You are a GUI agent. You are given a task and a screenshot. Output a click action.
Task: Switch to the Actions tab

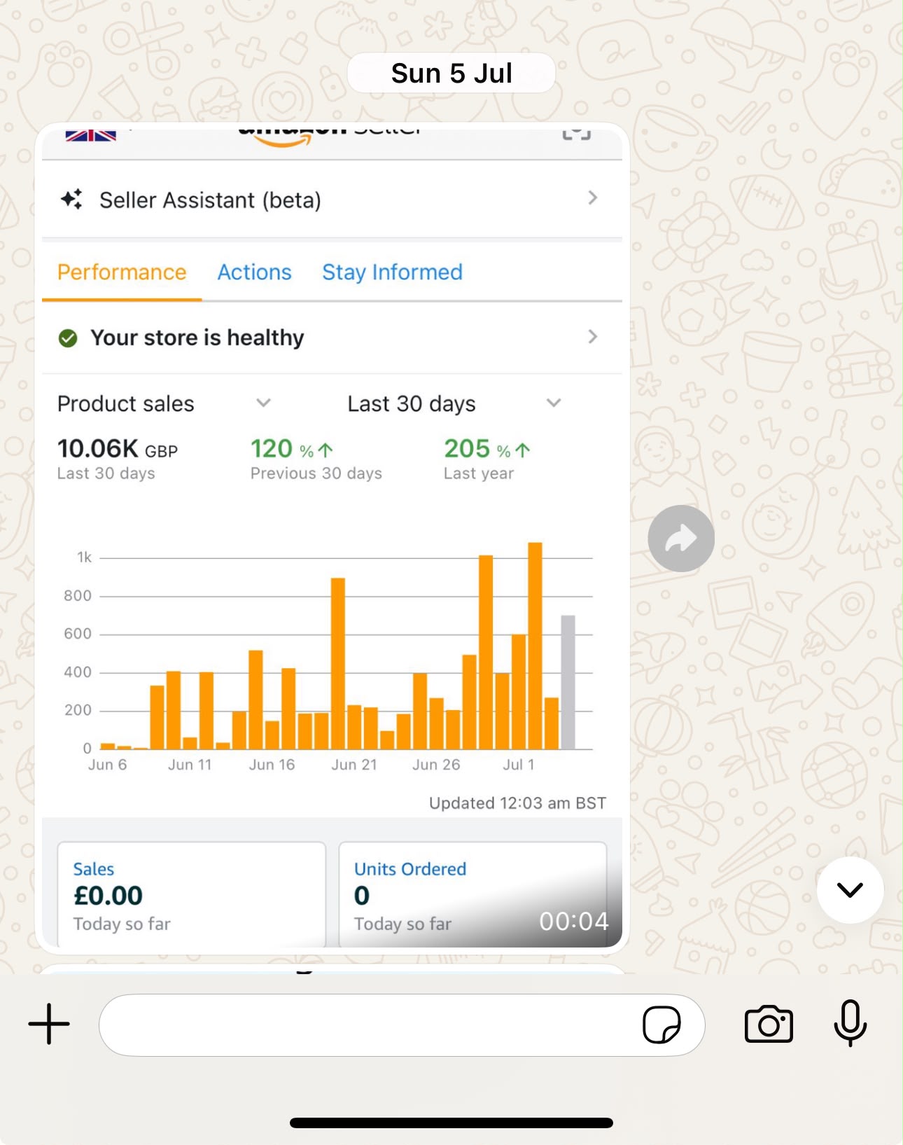click(x=254, y=272)
